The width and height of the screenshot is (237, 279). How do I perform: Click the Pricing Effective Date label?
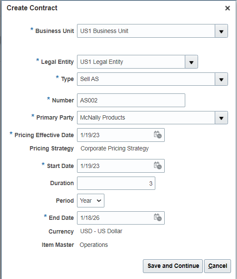click(44, 135)
